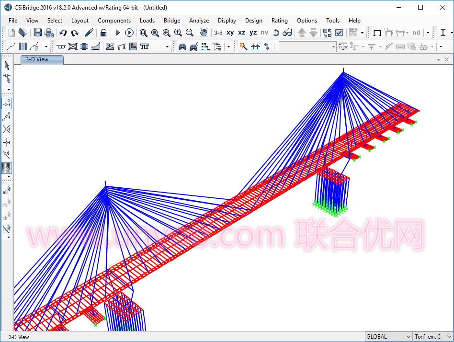Restore full view zoom
The image size is (454, 342).
pos(155,33)
